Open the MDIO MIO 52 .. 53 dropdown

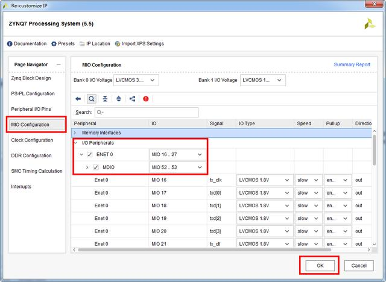click(177, 167)
